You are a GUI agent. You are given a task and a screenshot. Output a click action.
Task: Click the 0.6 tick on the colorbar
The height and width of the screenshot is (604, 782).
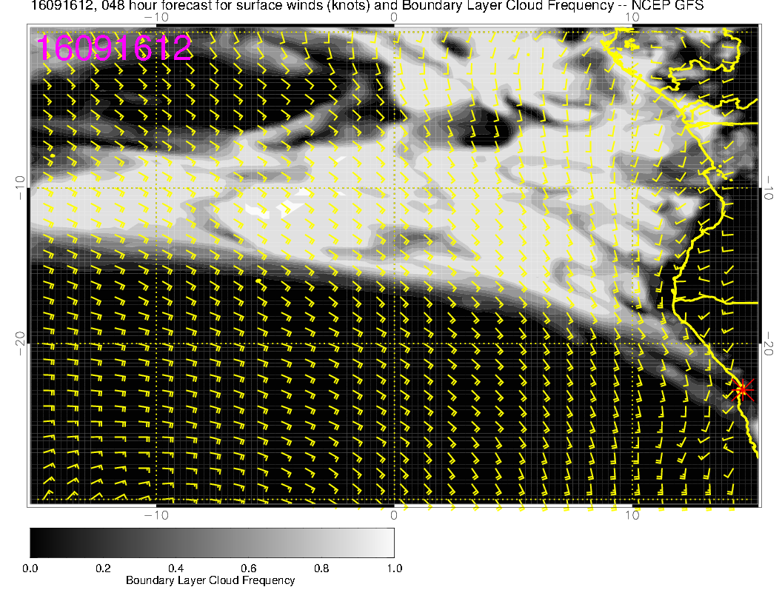pyautogui.click(x=248, y=568)
